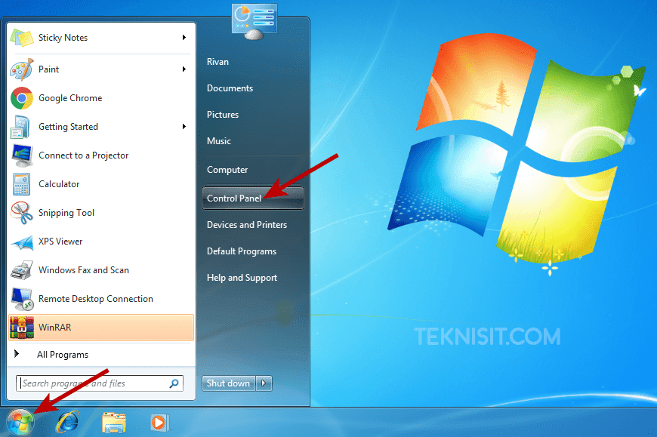Open Windows Explorer folder on taskbar

pyautogui.click(x=114, y=423)
